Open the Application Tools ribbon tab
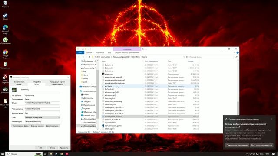Image resolution: width=278 pixels, height=156 pixels. tap(127, 53)
